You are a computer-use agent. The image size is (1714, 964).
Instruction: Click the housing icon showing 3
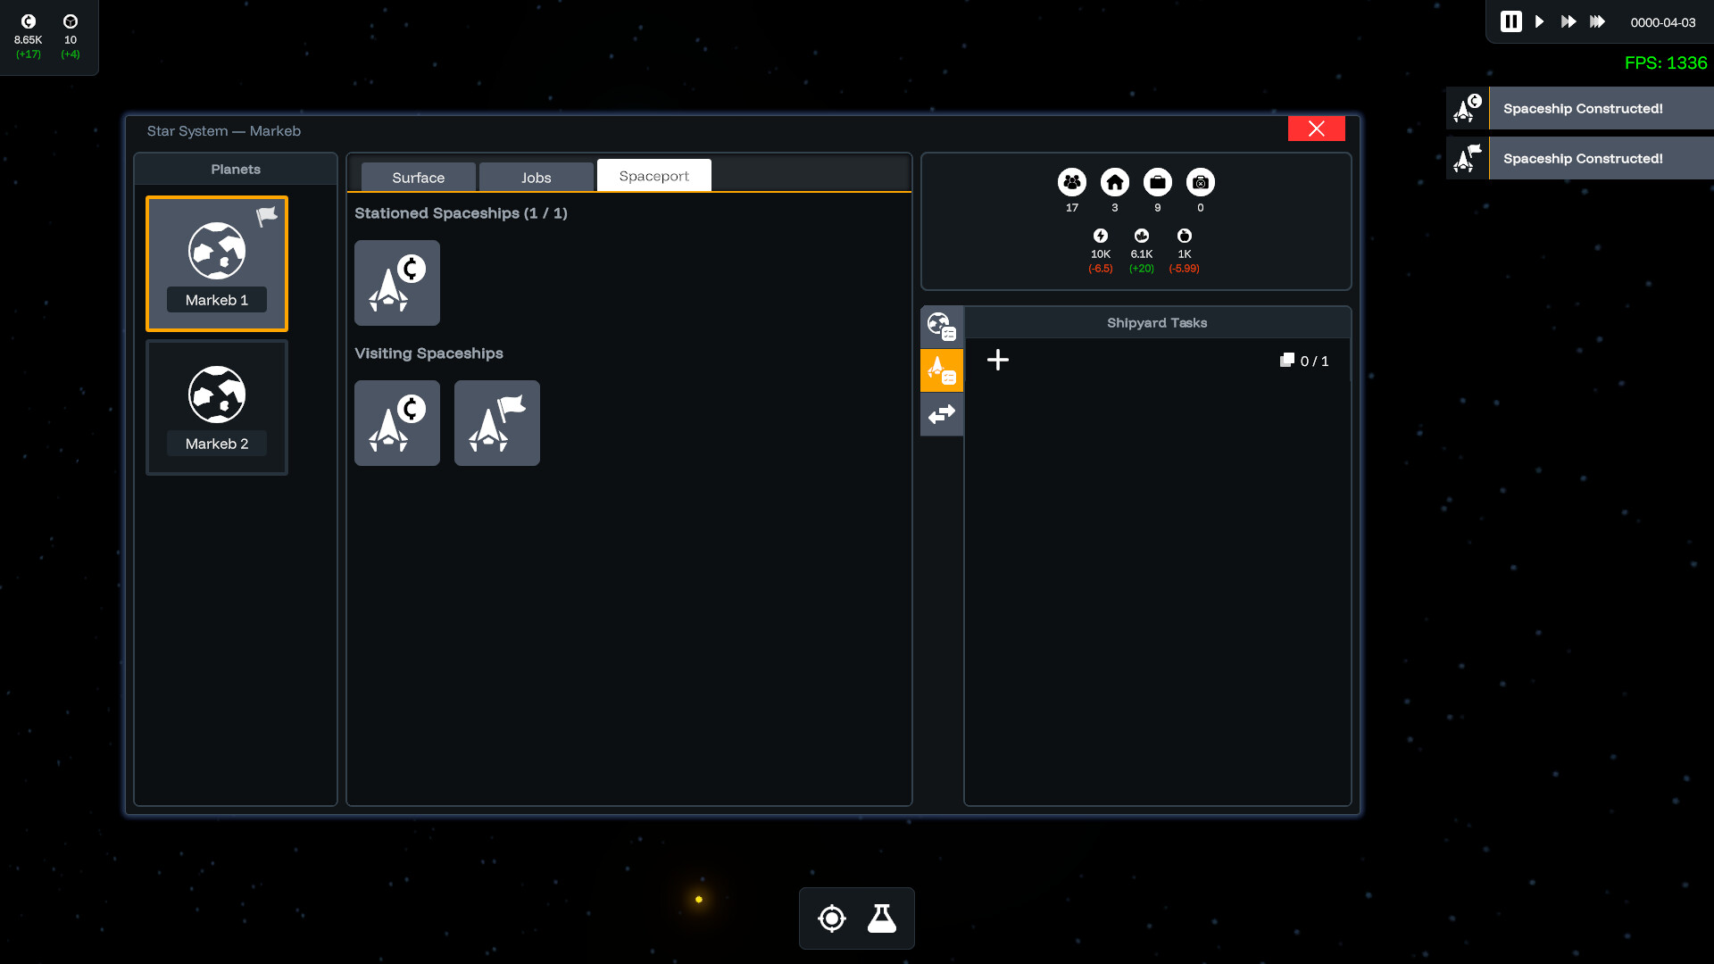[1114, 182]
